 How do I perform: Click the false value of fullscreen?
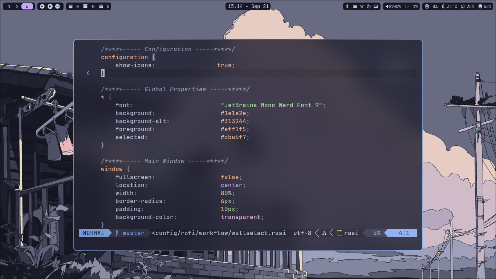(230, 177)
